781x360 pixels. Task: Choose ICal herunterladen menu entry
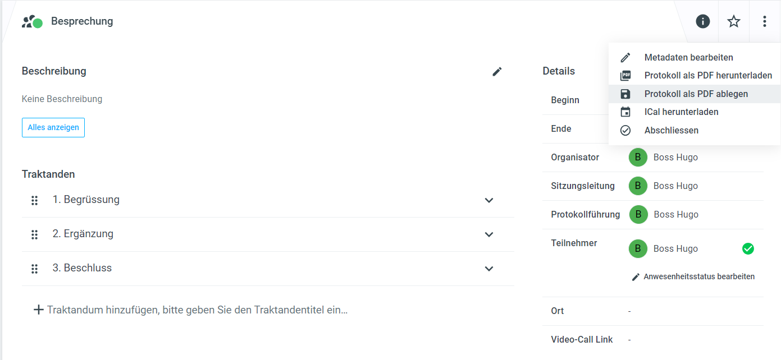681,112
